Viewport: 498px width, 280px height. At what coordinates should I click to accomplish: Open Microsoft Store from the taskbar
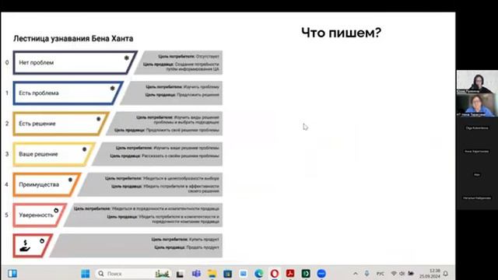click(x=227, y=273)
